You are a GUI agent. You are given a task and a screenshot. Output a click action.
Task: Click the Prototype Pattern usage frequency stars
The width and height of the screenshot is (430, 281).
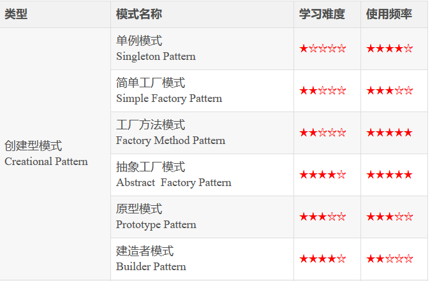coord(389,217)
